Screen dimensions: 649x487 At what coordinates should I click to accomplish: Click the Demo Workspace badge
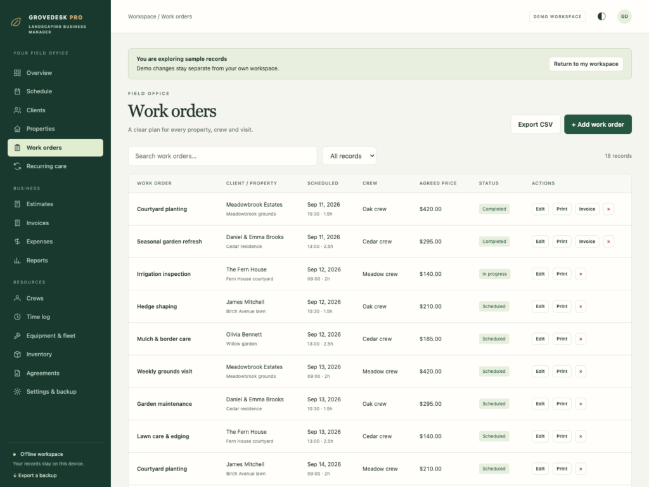557,16
